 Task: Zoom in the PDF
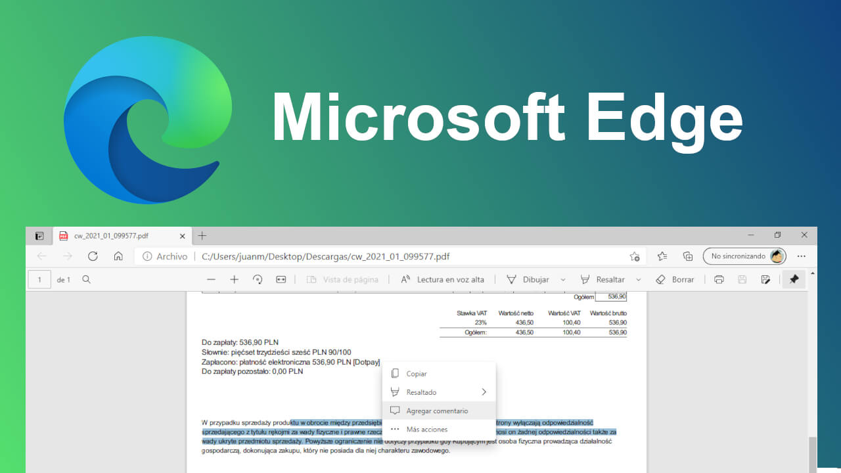click(234, 279)
